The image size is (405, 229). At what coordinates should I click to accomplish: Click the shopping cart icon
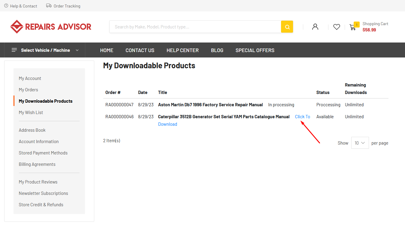pyautogui.click(x=353, y=27)
